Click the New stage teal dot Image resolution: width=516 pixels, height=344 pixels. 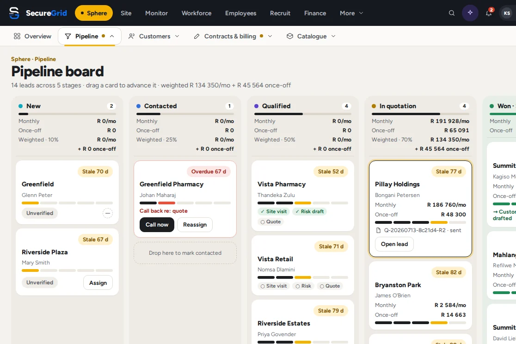[x=21, y=106]
